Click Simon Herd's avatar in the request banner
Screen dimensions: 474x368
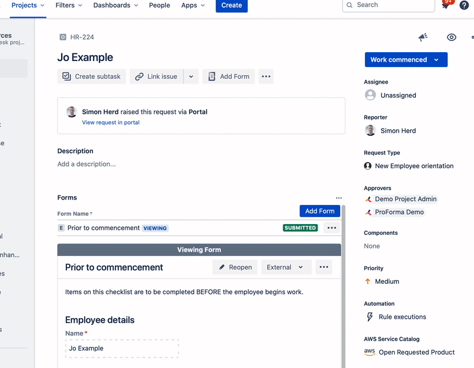tap(72, 112)
